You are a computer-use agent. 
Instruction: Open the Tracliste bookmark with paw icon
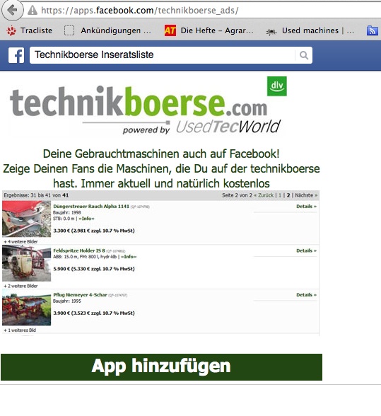(29, 30)
